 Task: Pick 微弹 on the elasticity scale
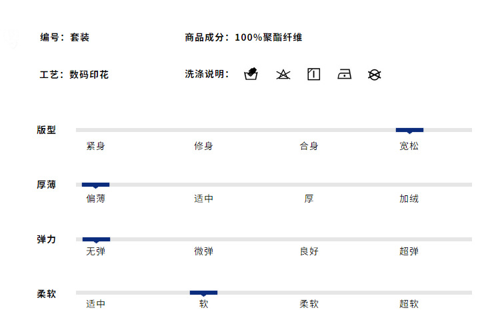pos(203,251)
